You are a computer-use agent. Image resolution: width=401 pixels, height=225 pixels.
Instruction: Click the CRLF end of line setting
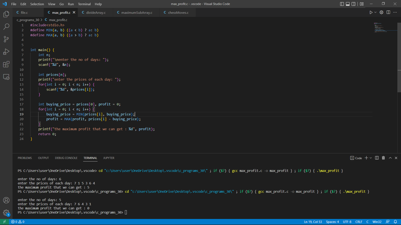[x=359, y=222]
